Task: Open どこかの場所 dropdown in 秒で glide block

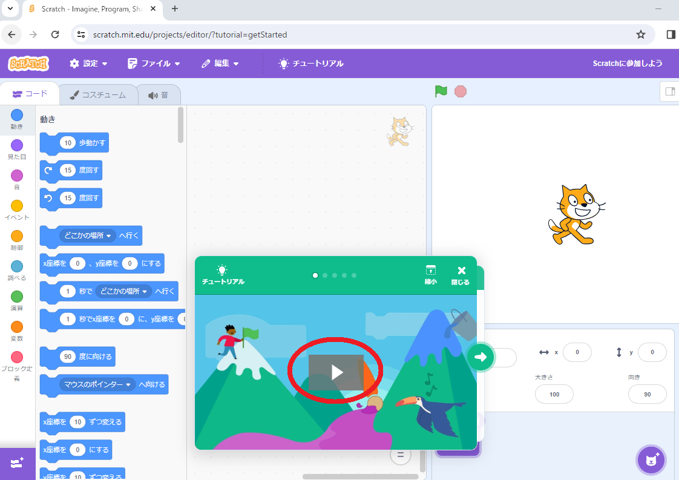Action: coord(123,291)
